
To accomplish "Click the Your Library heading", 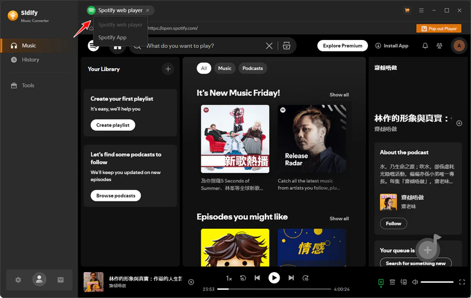I will 104,69.
